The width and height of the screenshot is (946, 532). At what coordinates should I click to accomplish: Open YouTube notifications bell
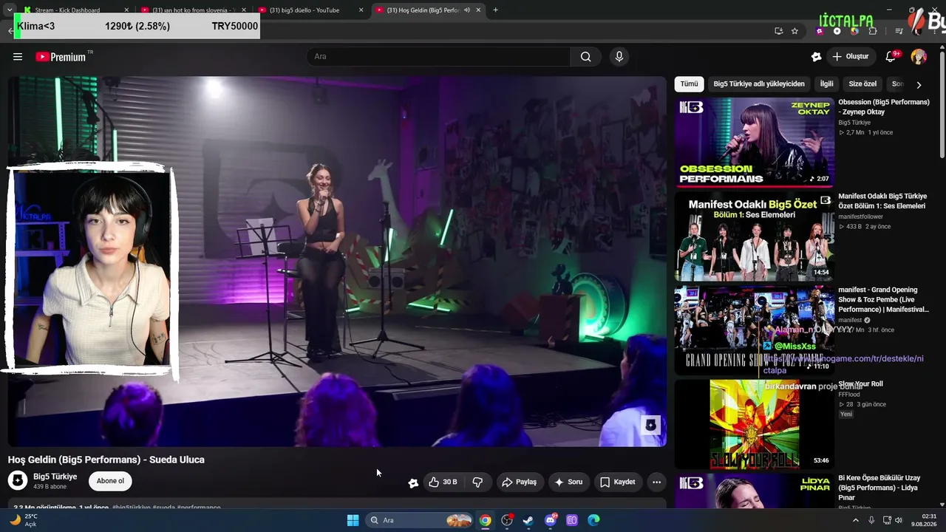click(x=891, y=57)
